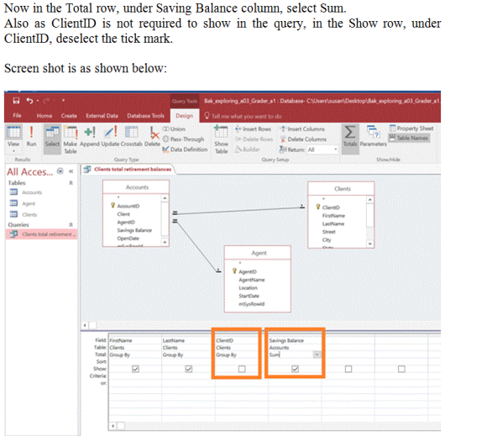Select the Design ribbon tab
The image size is (487, 436).
184,116
